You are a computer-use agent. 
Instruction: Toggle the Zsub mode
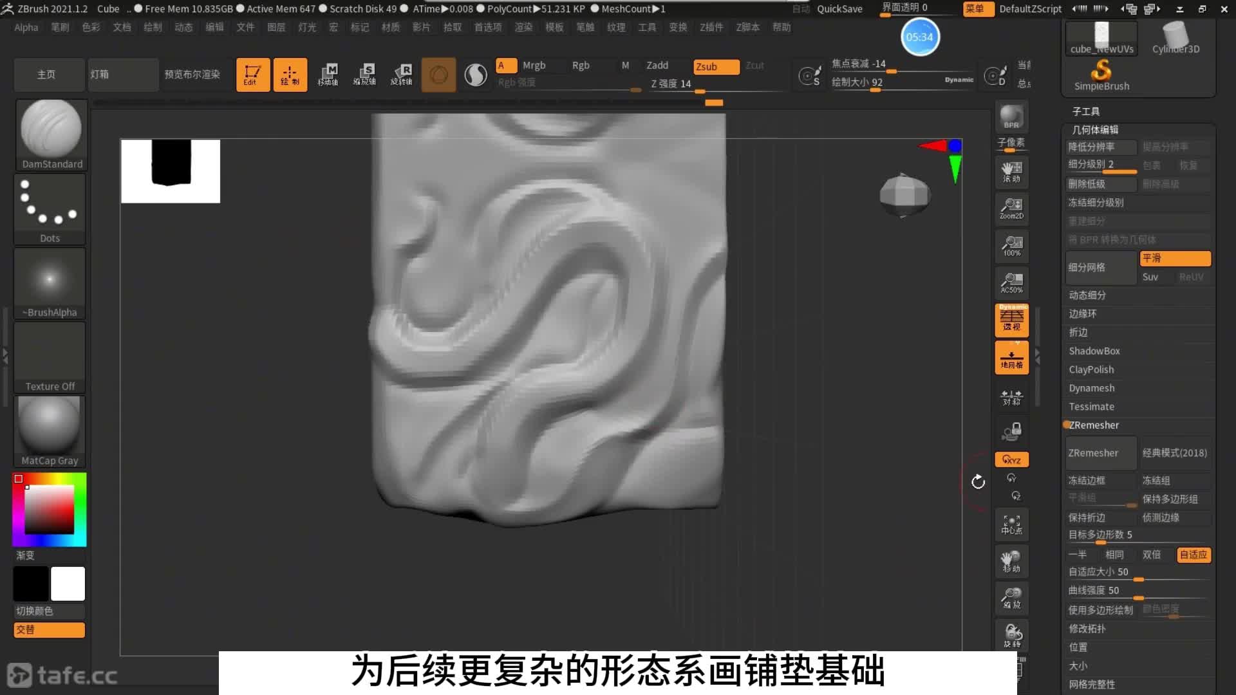pyautogui.click(x=715, y=66)
